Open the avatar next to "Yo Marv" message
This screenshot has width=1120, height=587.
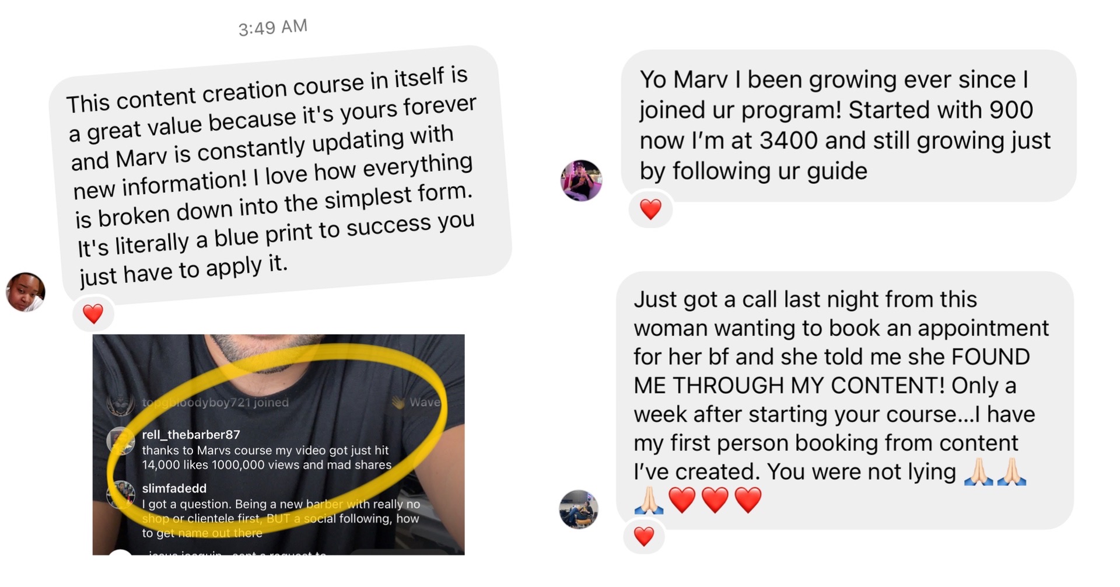pos(581,180)
